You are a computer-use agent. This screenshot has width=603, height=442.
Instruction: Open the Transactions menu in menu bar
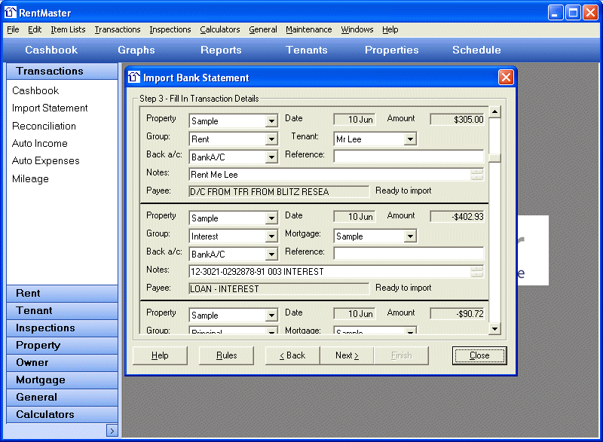(x=117, y=29)
